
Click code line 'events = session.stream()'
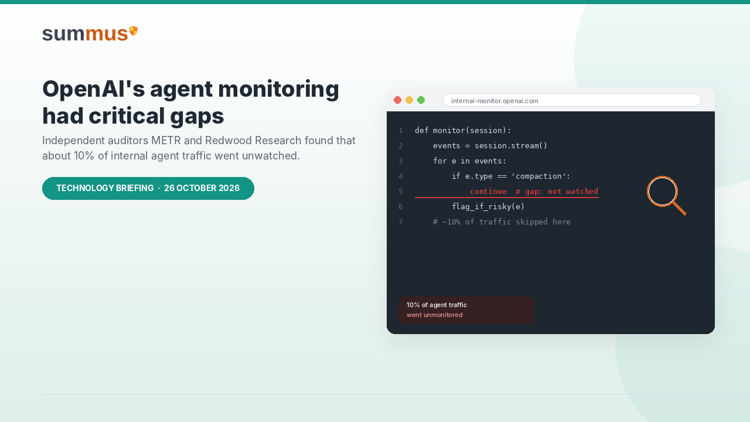(x=490, y=146)
